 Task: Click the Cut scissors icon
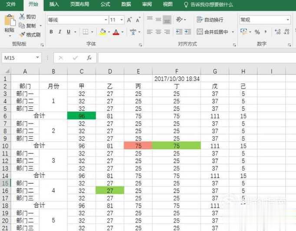click(x=22, y=16)
